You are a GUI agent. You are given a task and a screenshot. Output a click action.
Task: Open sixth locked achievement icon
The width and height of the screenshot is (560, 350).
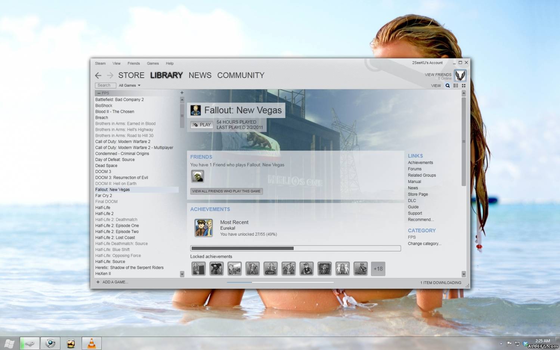click(x=288, y=269)
